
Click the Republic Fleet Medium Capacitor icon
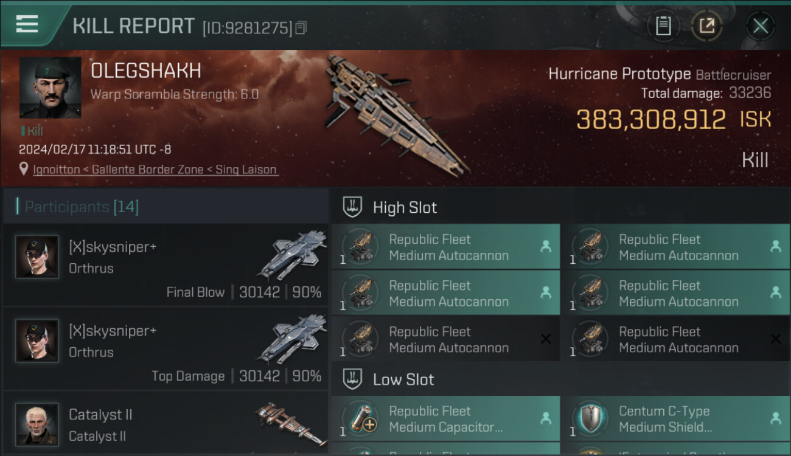click(360, 420)
